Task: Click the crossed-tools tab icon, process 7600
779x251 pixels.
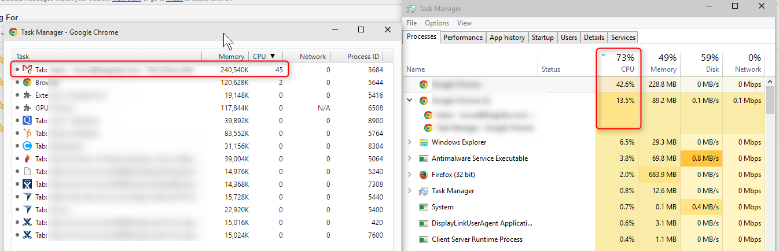Action: coord(27,235)
